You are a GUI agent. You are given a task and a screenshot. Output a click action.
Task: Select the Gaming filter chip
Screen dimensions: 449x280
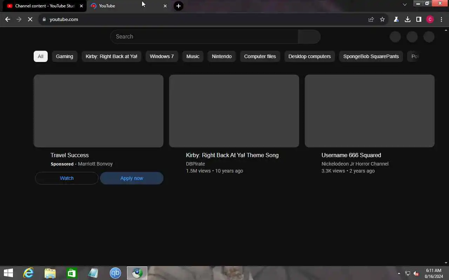(65, 56)
